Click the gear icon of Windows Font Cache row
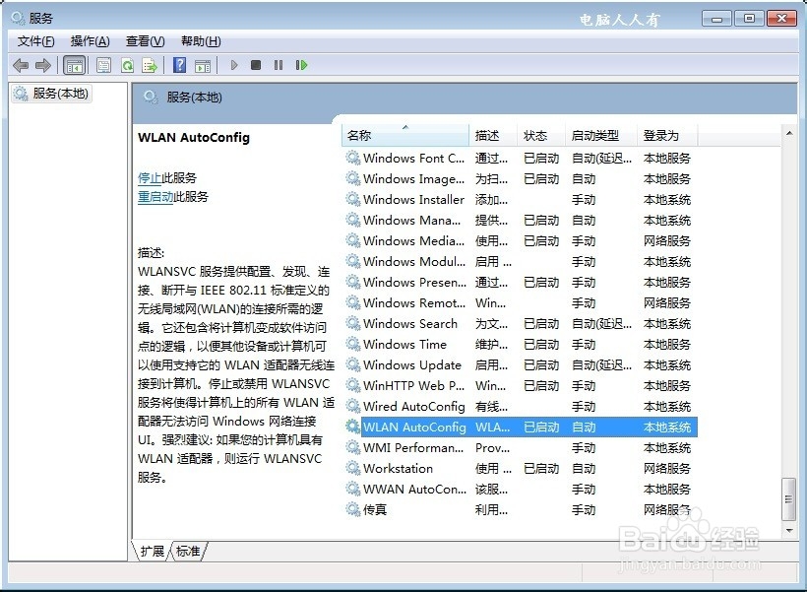 352,159
